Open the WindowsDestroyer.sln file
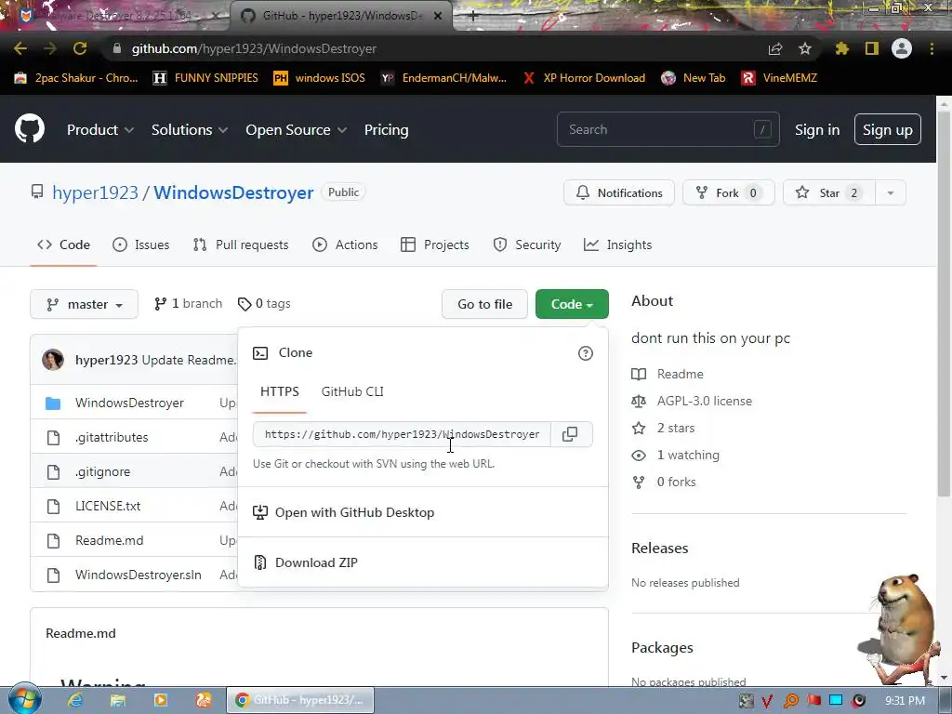 coord(138,575)
